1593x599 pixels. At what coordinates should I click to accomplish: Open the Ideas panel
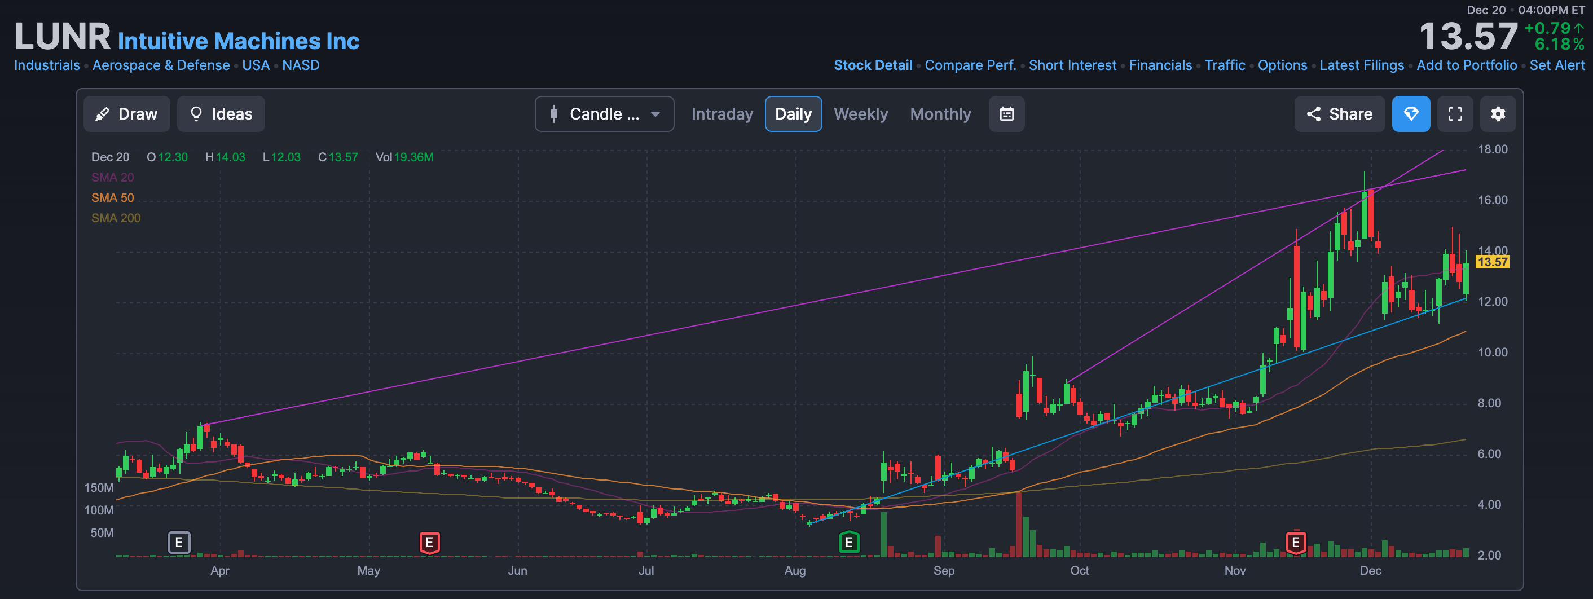pyautogui.click(x=221, y=114)
